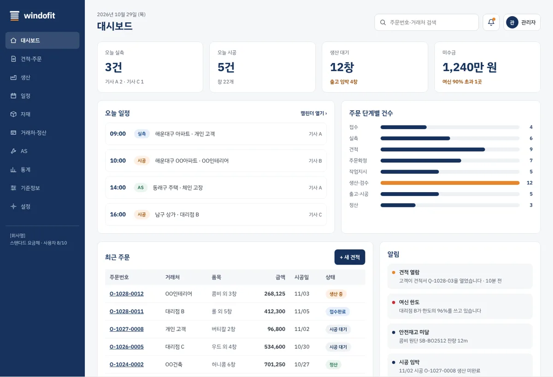Click the 견적·주문 document icon
The height and width of the screenshot is (377, 553).
tap(13, 59)
